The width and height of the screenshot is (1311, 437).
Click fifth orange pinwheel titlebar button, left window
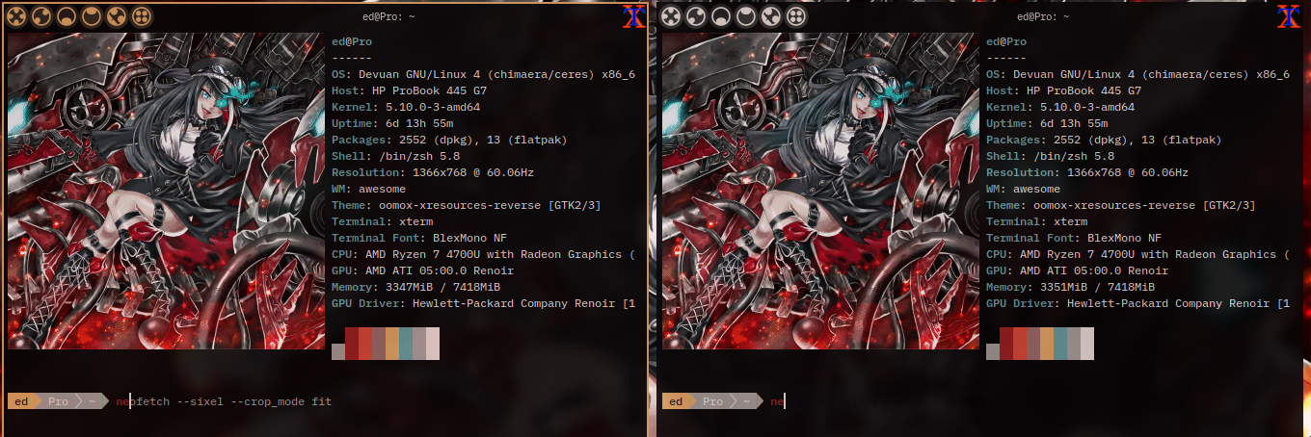[117, 16]
